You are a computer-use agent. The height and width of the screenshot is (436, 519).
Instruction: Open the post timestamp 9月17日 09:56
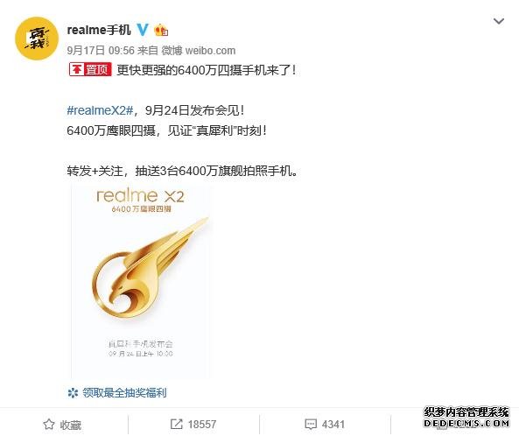(x=101, y=51)
